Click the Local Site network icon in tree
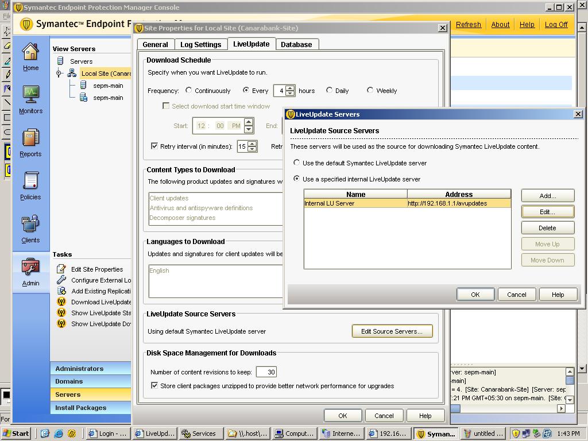Image resolution: width=588 pixels, height=441 pixels. (72, 73)
